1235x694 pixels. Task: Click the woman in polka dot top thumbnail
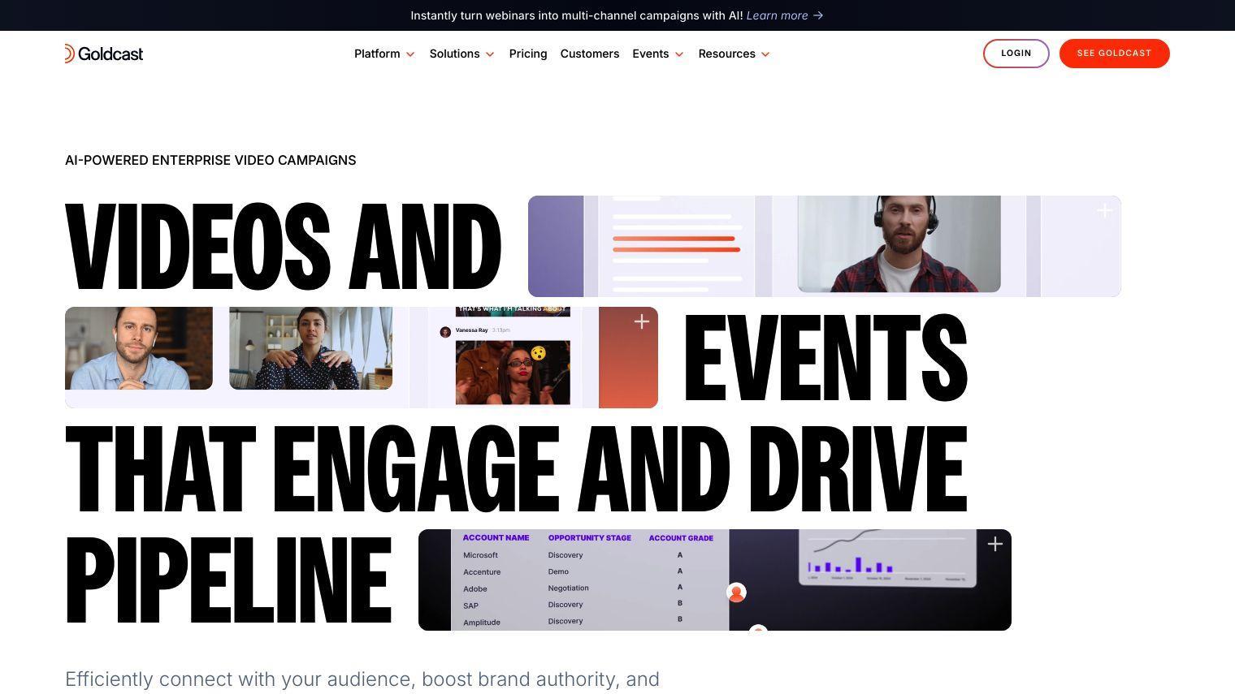(310, 348)
